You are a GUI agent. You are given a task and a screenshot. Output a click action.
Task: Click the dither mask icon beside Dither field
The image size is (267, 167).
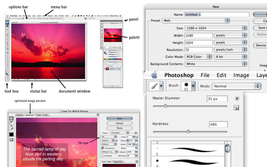[137, 145]
